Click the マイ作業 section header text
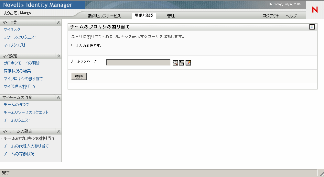Viewport: 324px width, 177px height. click(10, 22)
